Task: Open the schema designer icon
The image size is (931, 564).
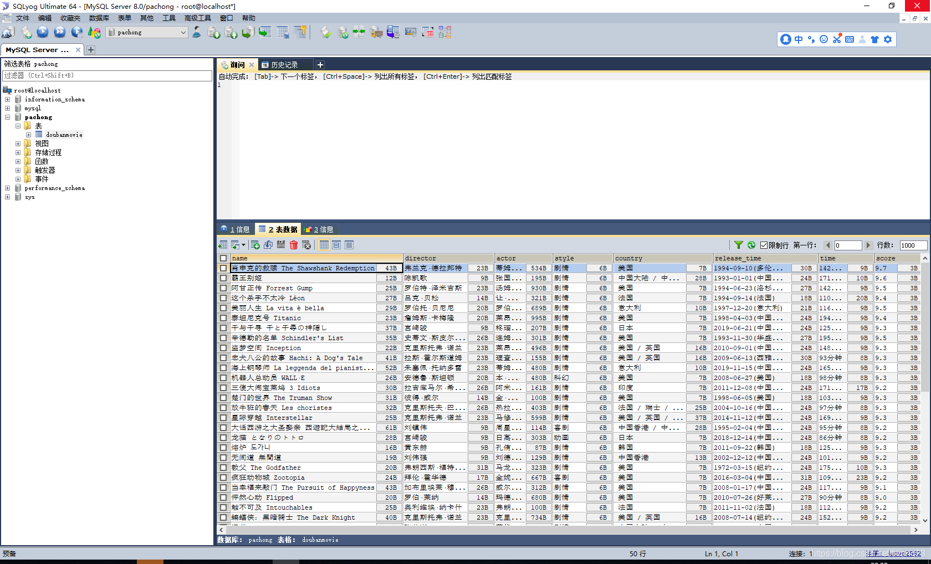Action: point(445,33)
